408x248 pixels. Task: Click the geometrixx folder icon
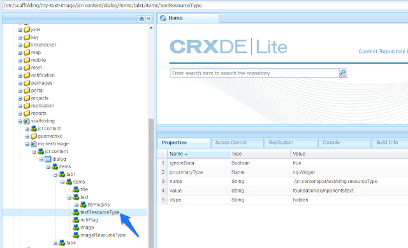pos(34,136)
